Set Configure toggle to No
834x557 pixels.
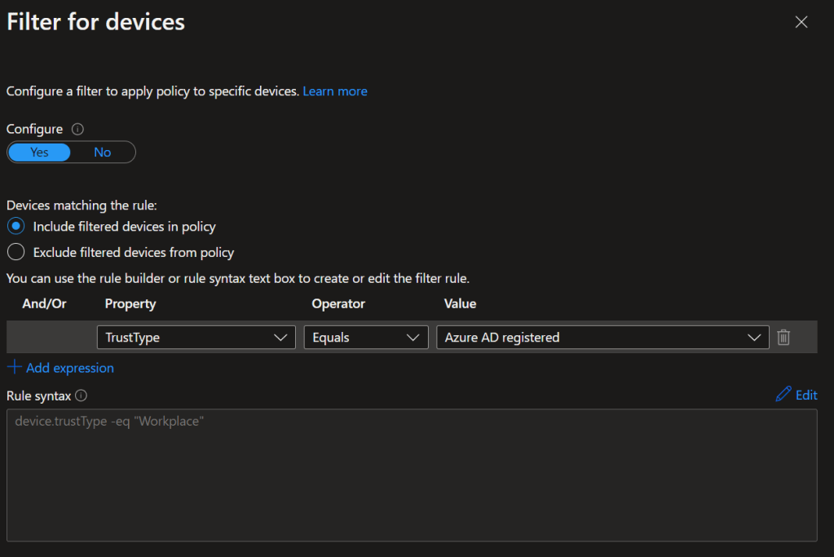point(102,153)
